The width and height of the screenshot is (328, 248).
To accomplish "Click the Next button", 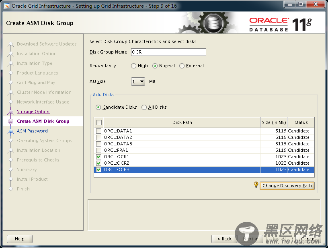I will point(250,239).
